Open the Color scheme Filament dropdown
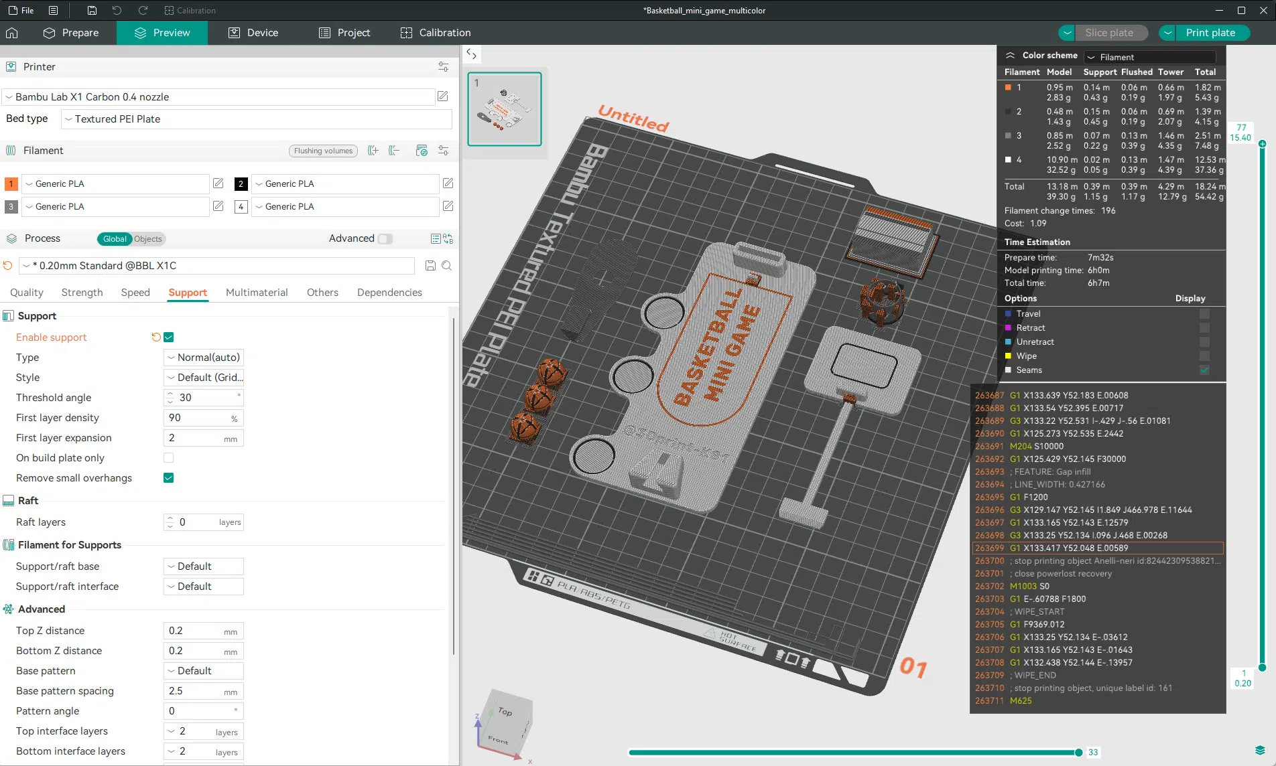1276x766 pixels. [x=1151, y=57]
